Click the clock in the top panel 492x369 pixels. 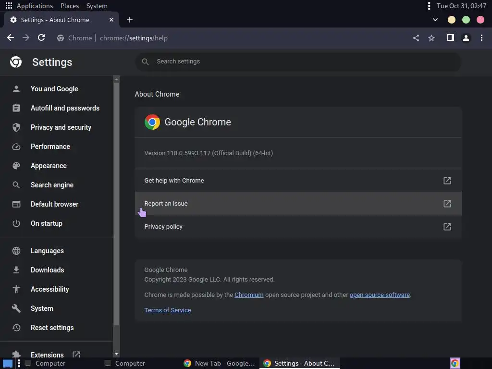coord(461,6)
